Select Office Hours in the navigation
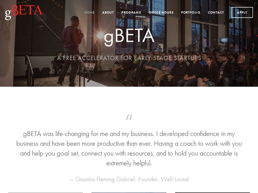The image size is (258, 193). pyautogui.click(x=161, y=12)
